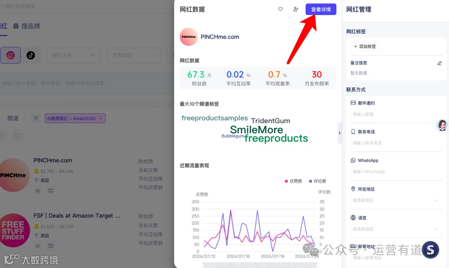The height and width of the screenshot is (268, 449).
Task: Click the freeproductsamples channel tag
Action: pyautogui.click(x=215, y=118)
